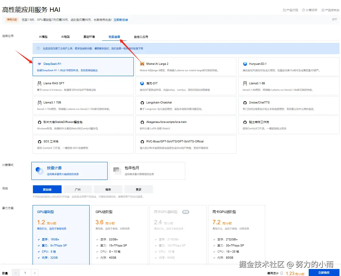The image size is (341, 276).
Task: Choose the GPU基础型 compute plan
Action: [x=61, y=235]
